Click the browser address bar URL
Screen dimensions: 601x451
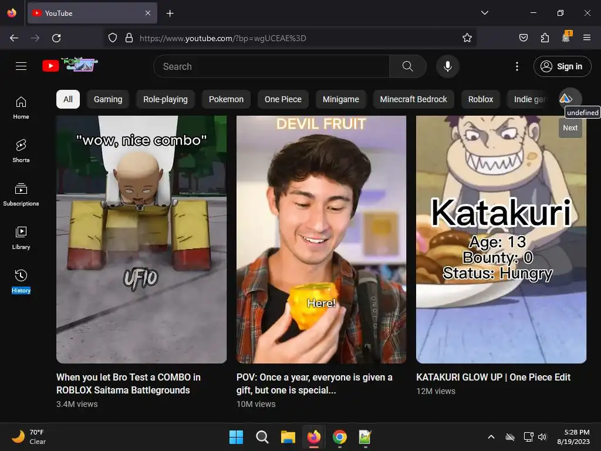point(222,38)
